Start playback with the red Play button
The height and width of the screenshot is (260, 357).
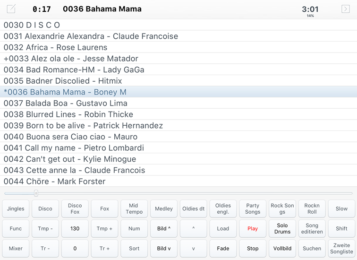[253, 228]
